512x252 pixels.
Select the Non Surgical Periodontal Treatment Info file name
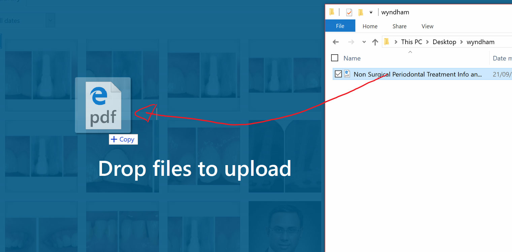coord(418,74)
